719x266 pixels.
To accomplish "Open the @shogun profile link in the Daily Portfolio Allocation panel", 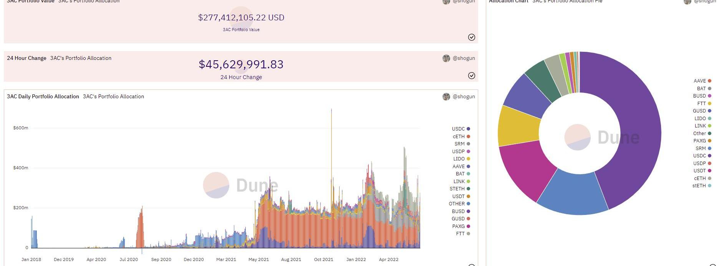I will tap(464, 97).
